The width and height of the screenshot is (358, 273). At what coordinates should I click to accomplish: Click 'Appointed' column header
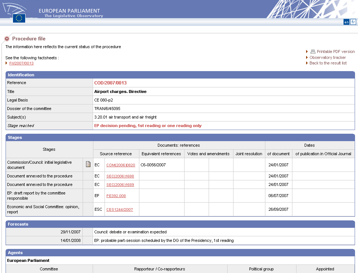(x=325, y=269)
